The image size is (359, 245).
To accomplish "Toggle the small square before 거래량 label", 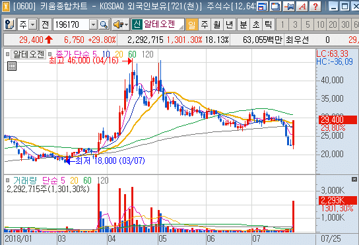I will (x=7, y=180).
